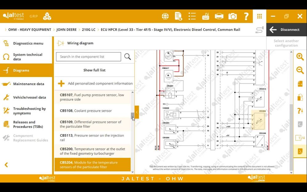This screenshot has width=307, height=192.
Task: Click the search magnifier icon
Action: coord(127,57)
